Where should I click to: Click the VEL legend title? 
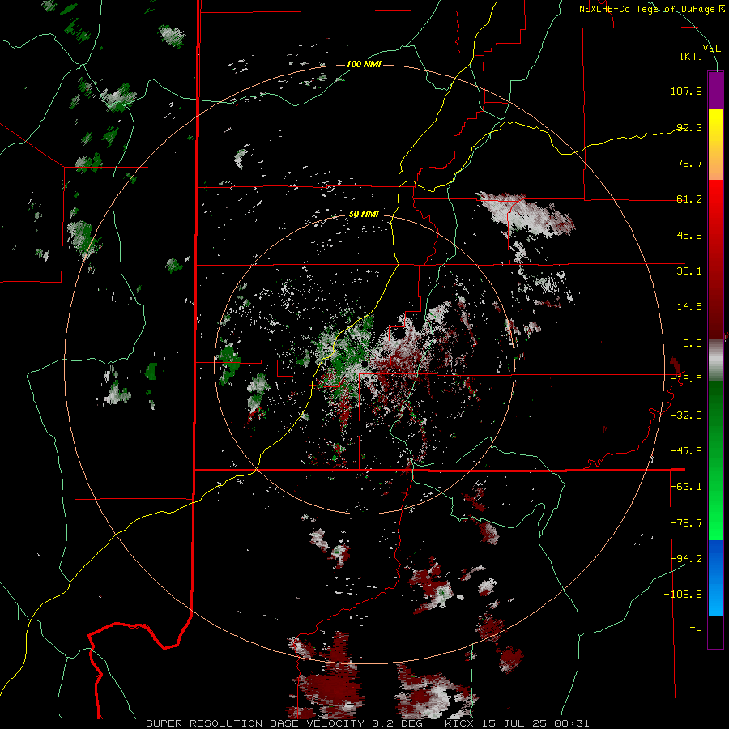(x=711, y=49)
